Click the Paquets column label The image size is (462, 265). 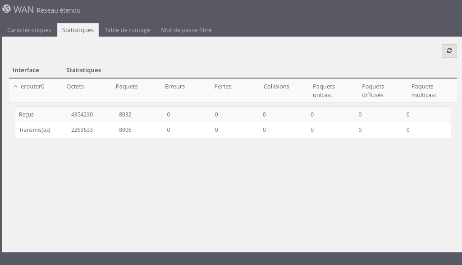coord(127,86)
